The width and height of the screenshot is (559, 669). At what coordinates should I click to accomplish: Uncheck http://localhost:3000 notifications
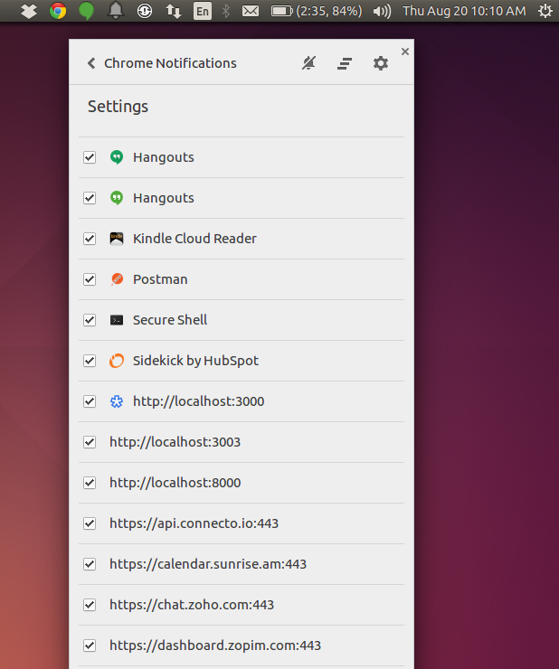click(x=90, y=401)
